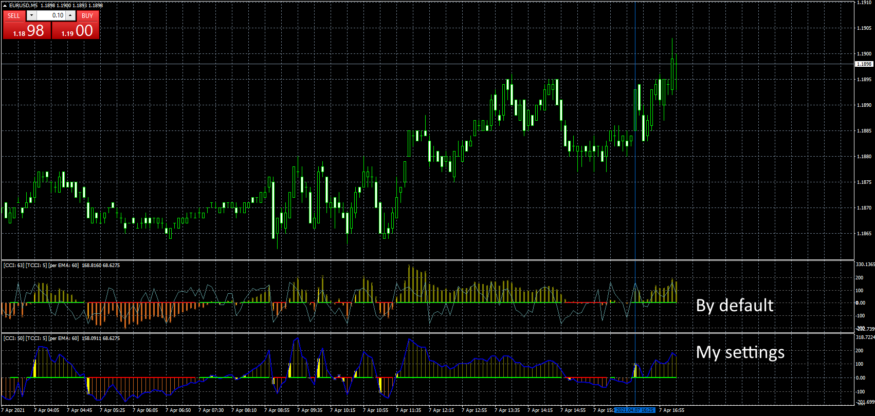Collapse the one-click trading panel triangle

click(x=5, y=5)
